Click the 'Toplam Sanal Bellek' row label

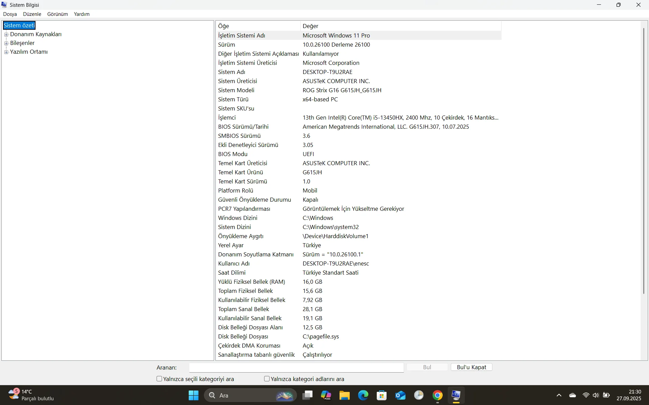[244, 309]
